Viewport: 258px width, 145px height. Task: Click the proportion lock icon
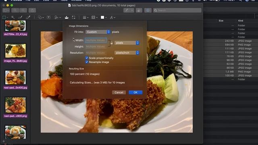point(112,43)
